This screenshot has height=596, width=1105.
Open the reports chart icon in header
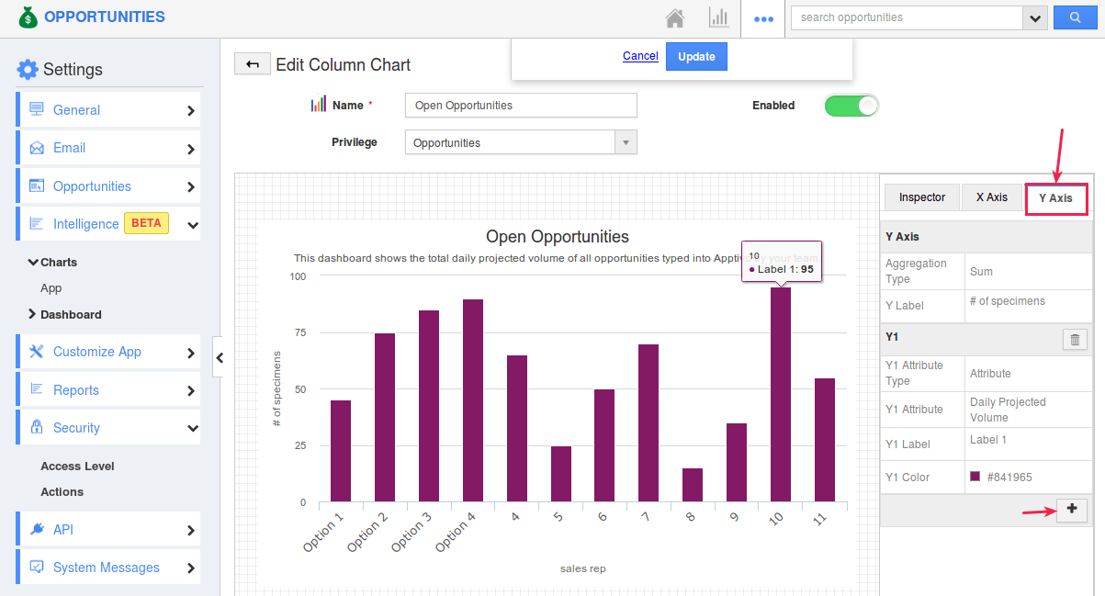point(717,17)
